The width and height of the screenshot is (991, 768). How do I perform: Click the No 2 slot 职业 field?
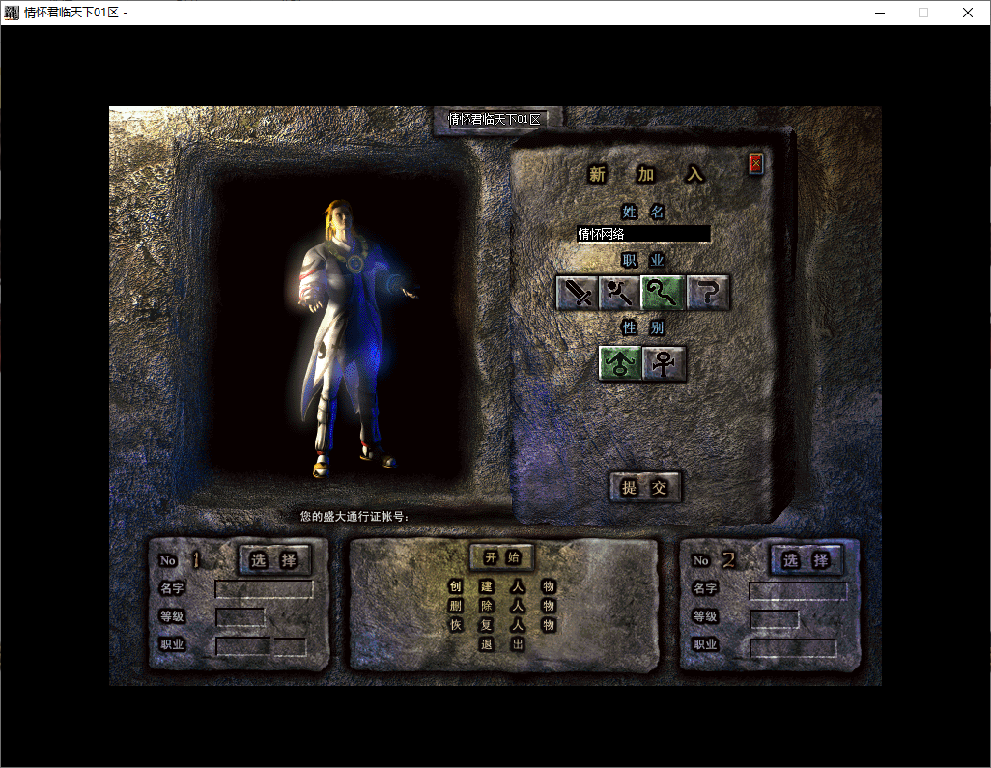tap(793, 648)
